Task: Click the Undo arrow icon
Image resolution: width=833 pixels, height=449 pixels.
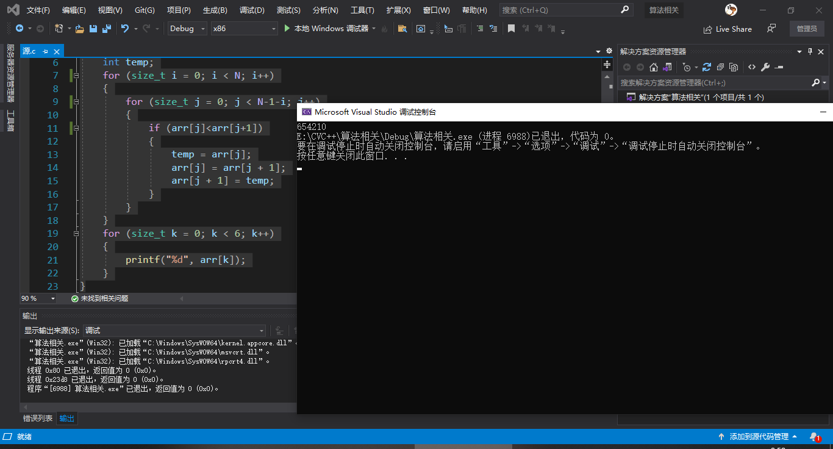Action: click(x=125, y=29)
